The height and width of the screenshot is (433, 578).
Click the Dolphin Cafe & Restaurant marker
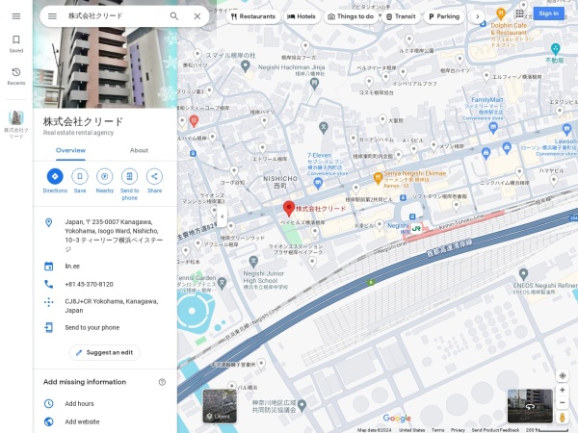501,14
